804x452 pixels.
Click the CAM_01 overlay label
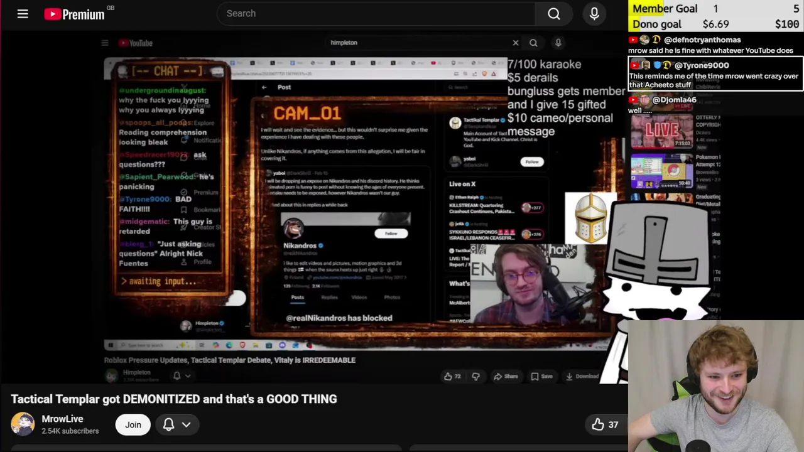pos(307,114)
